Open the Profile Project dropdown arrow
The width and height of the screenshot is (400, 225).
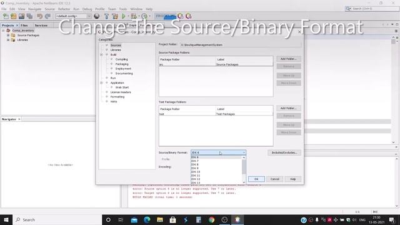click(149, 16)
